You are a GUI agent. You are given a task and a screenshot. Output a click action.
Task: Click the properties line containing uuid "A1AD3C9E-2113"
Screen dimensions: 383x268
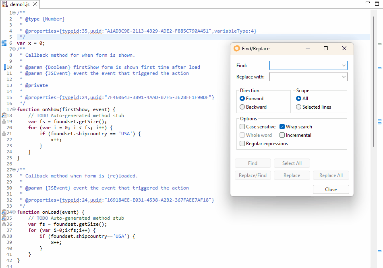click(x=141, y=31)
